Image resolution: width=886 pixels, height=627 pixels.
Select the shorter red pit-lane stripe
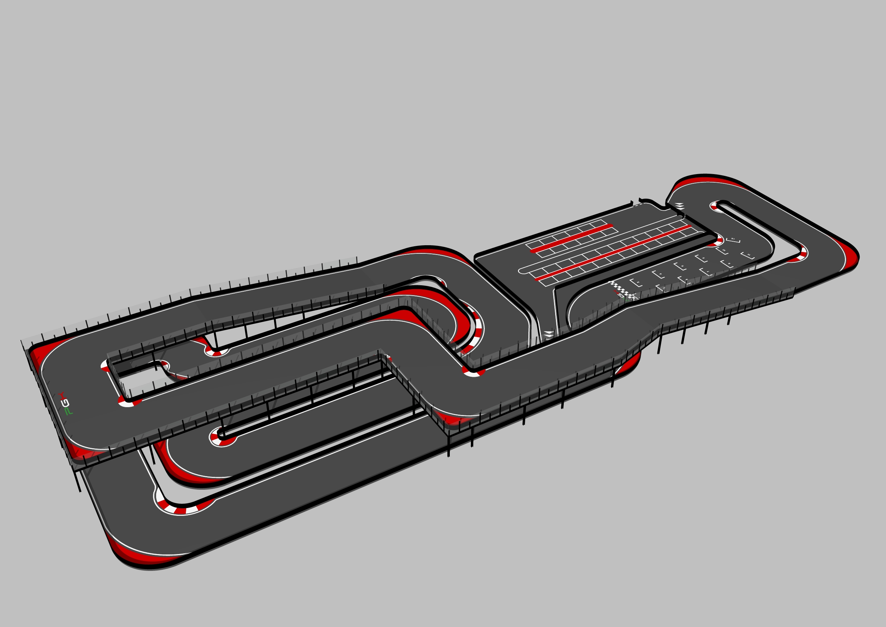point(572,238)
